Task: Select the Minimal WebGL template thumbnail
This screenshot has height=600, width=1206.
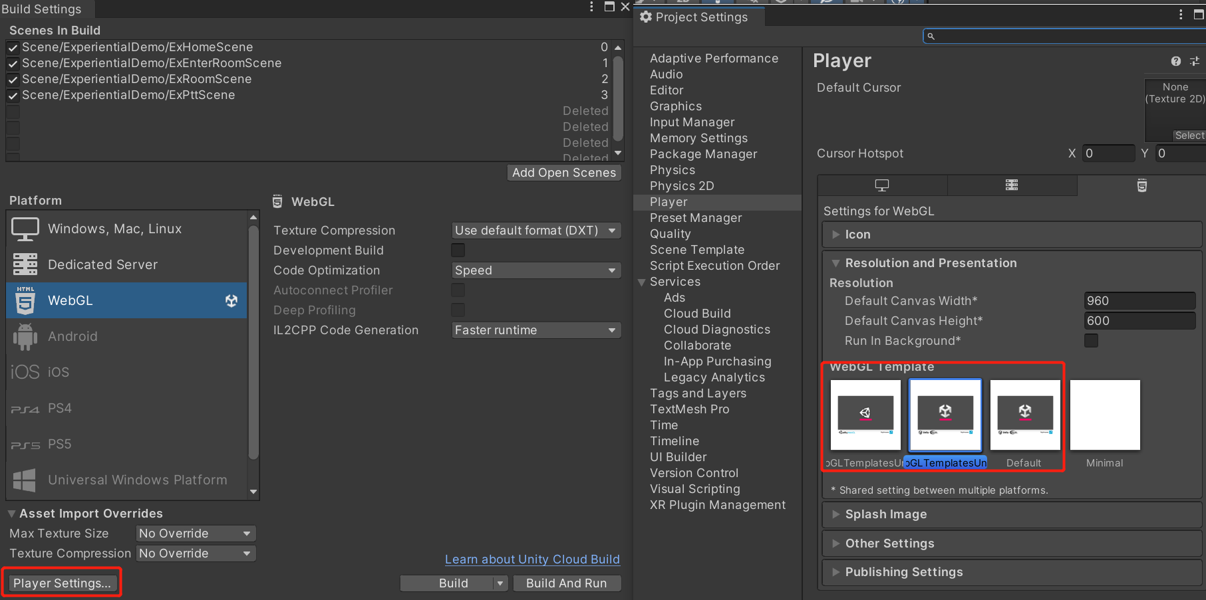Action: point(1104,415)
